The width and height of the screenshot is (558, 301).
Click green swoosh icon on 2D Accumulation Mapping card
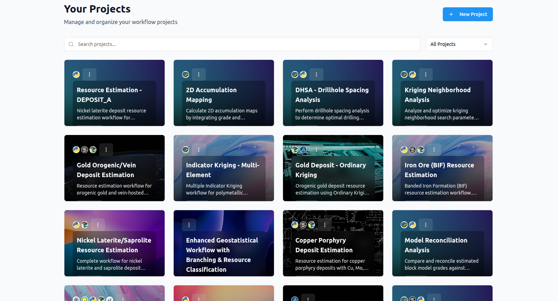pos(186,74)
